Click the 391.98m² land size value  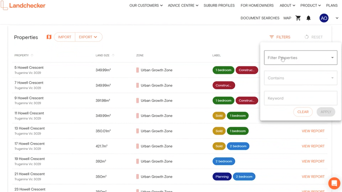click(103, 100)
